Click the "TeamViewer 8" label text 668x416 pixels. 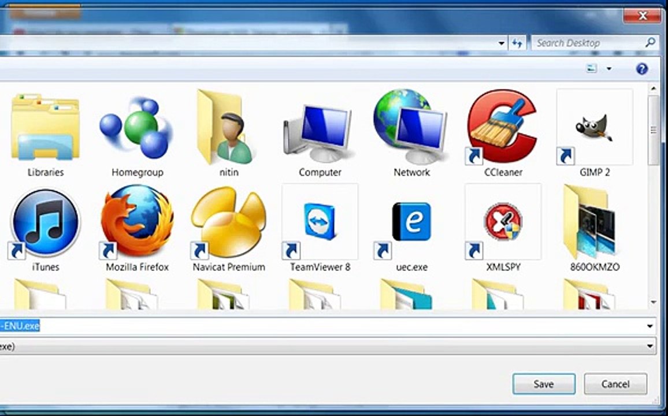tap(320, 267)
